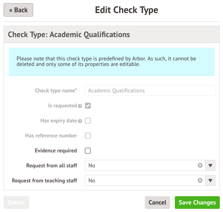Click the Cancel button
Viewport: 223px width, 212px height.
(x=157, y=203)
